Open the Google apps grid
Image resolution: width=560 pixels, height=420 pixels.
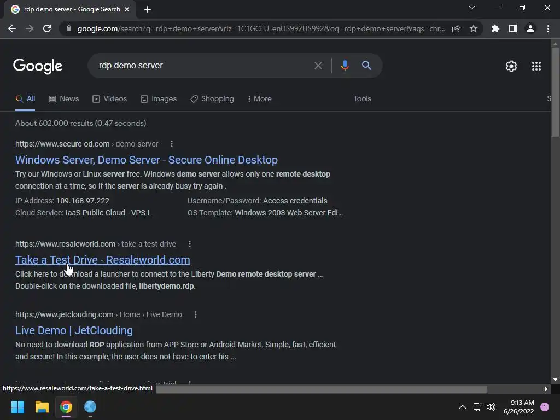point(536,66)
